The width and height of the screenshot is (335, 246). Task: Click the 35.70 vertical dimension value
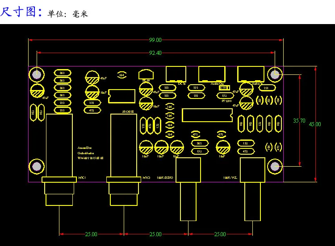point(299,121)
